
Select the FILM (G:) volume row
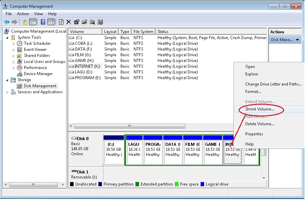tap(167, 55)
